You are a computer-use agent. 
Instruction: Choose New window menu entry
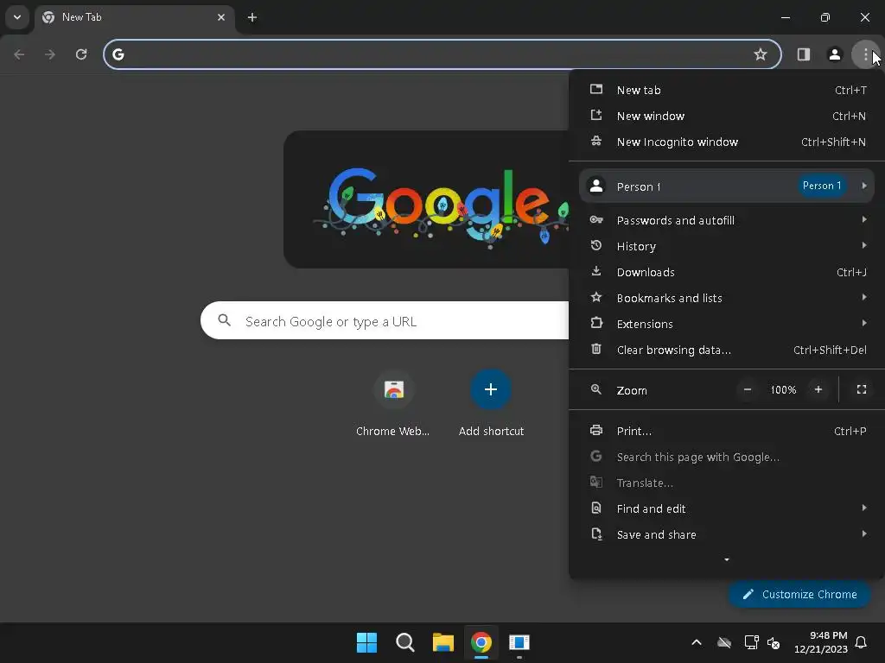pyautogui.click(x=726, y=116)
